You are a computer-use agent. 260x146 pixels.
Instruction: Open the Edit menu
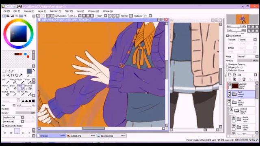point(17,11)
